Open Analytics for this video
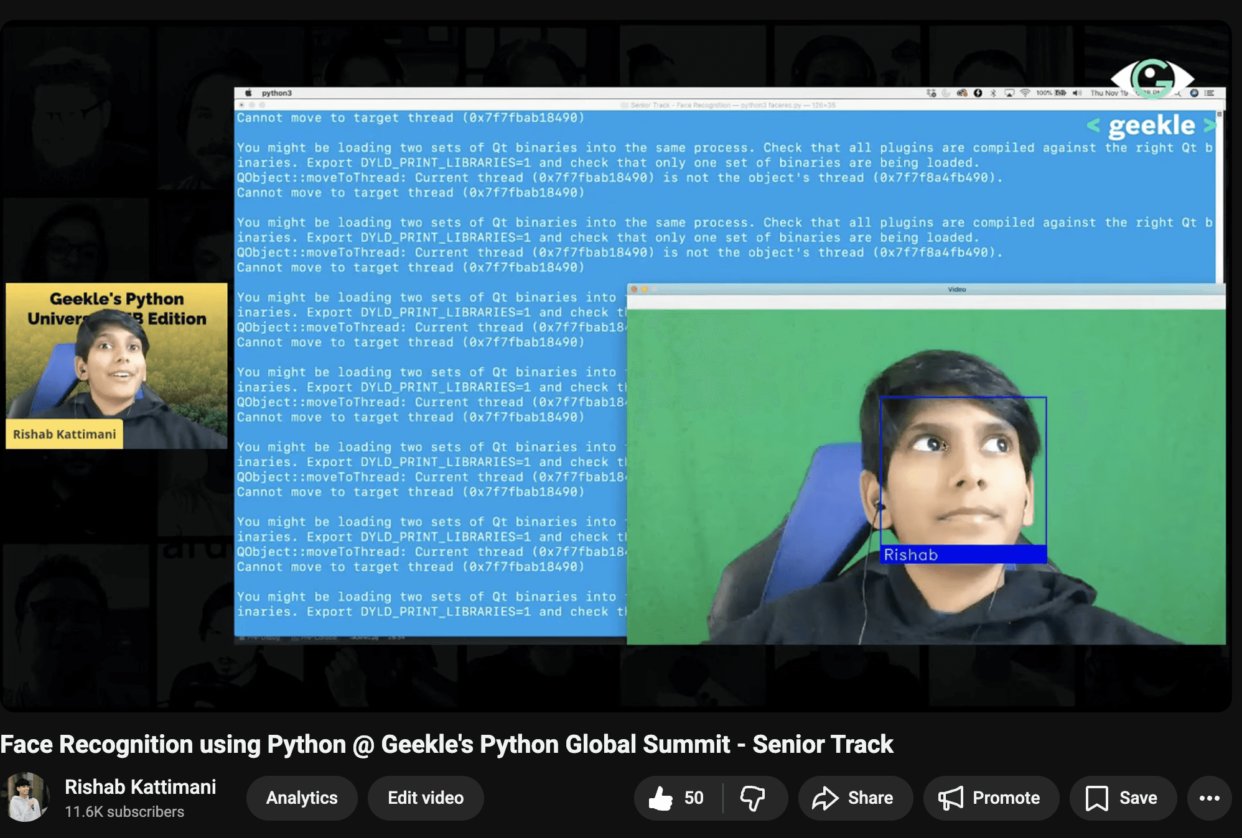 (x=302, y=798)
